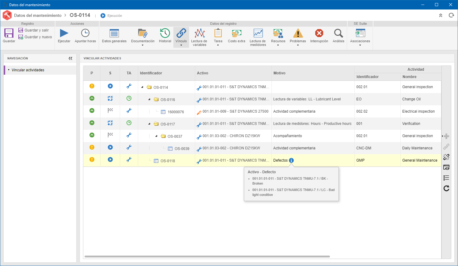The image size is (458, 266).
Task: Collapse the Navegación panel
Action: point(70,58)
